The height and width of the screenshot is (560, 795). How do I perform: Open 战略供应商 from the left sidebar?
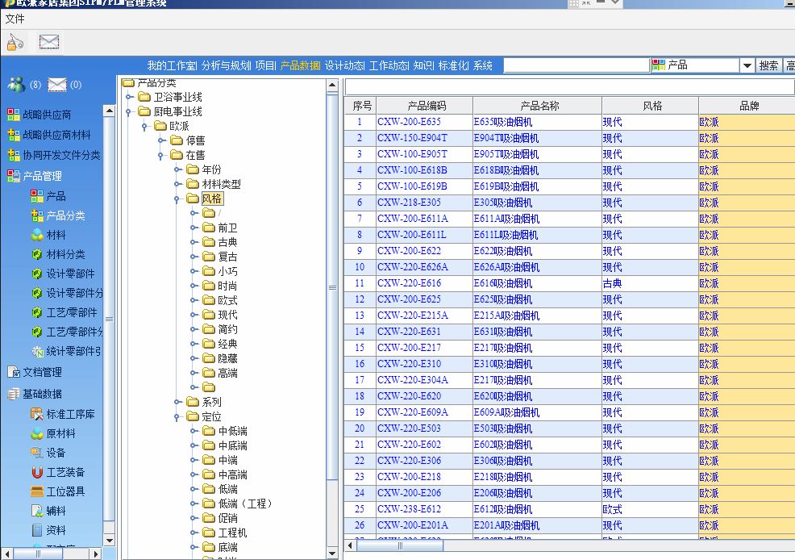pos(46,115)
